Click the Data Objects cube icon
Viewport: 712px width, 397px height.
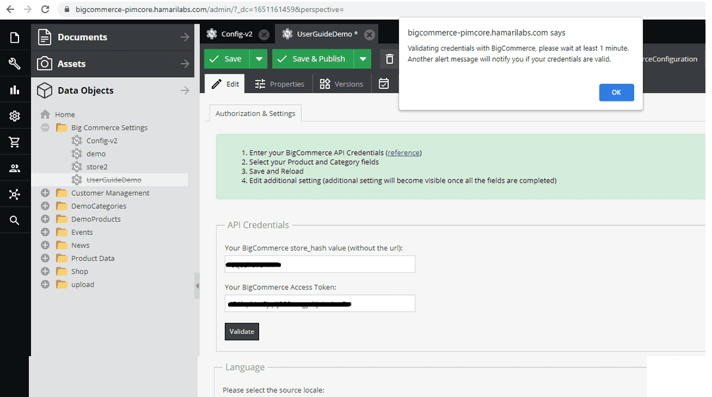tap(44, 90)
